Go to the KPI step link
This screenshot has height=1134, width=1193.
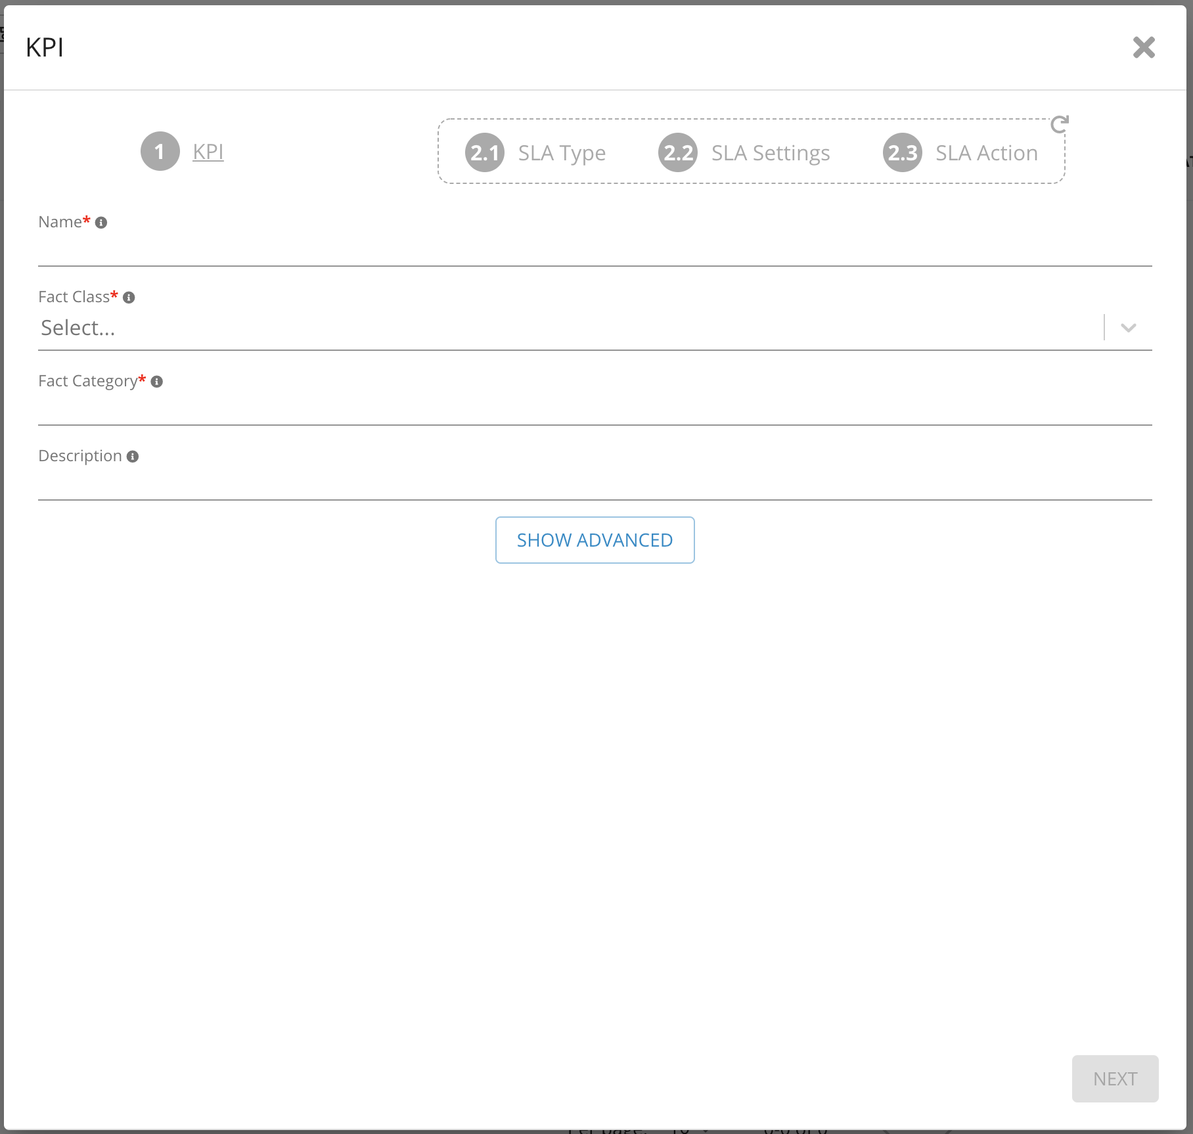(208, 152)
